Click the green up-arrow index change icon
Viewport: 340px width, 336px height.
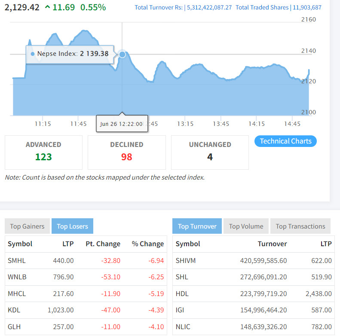[x=47, y=7]
